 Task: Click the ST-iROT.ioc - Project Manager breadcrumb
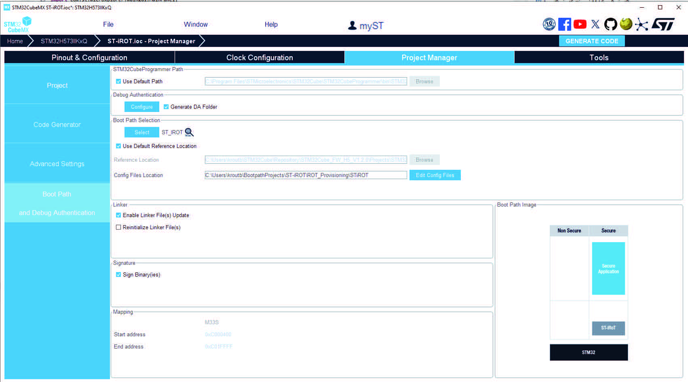(151, 41)
